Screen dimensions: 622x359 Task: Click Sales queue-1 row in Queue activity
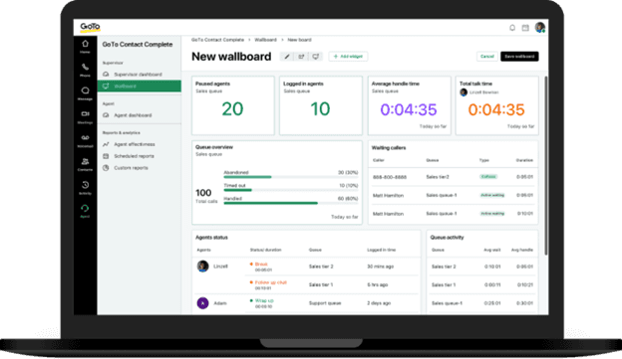click(x=482, y=303)
